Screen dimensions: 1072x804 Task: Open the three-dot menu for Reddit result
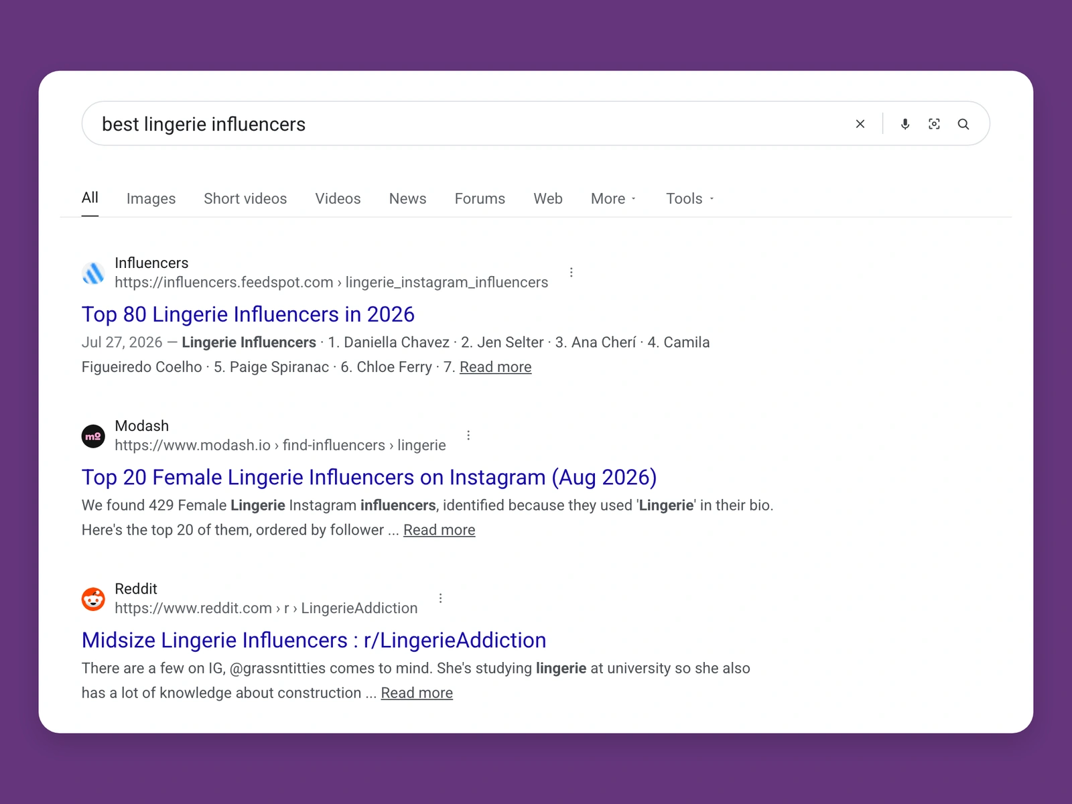click(440, 598)
